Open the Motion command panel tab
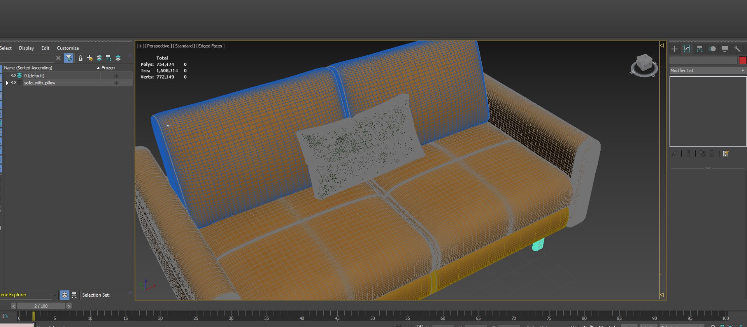Viewport: 747px width, 327px height. coord(712,49)
